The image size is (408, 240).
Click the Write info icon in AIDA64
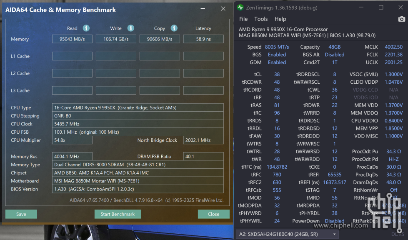click(x=130, y=28)
